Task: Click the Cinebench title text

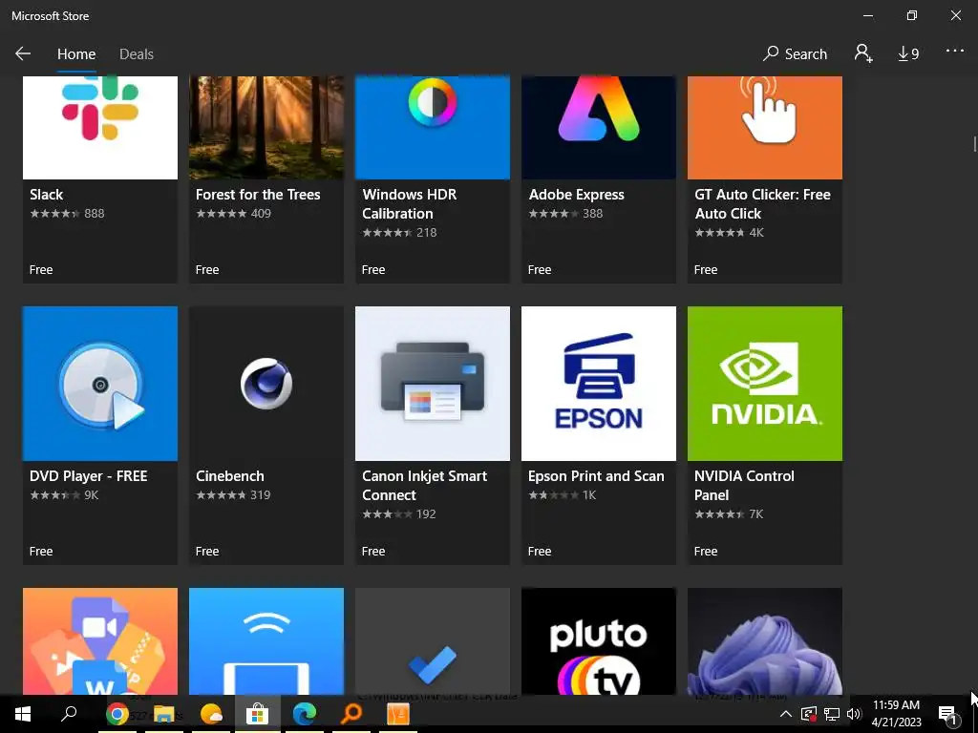Action: (229, 476)
